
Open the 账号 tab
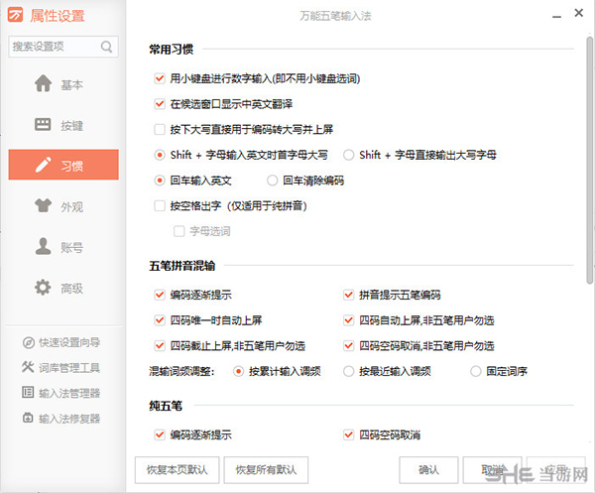63,247
